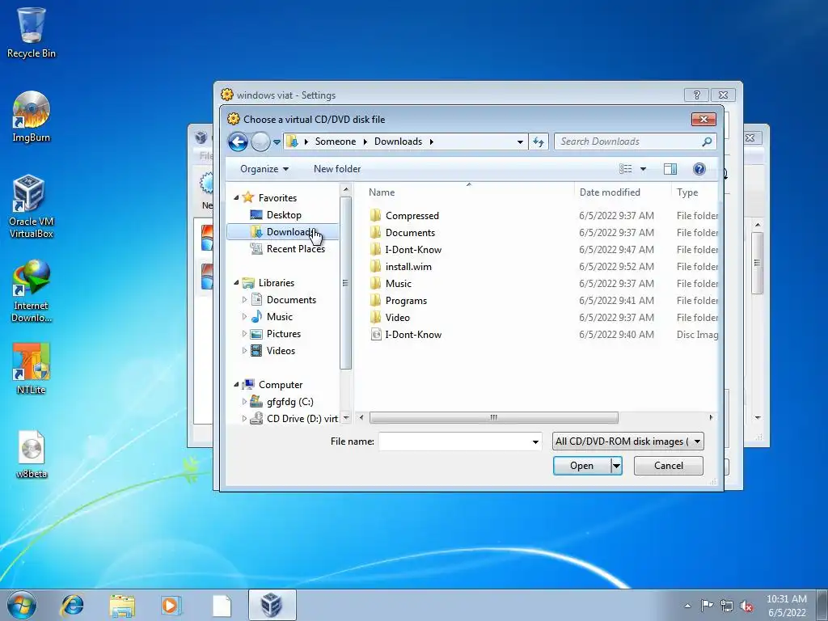Click the Back navigation arrow in file dialog
This screenshot has width=828, height=621.
(238, 142)
